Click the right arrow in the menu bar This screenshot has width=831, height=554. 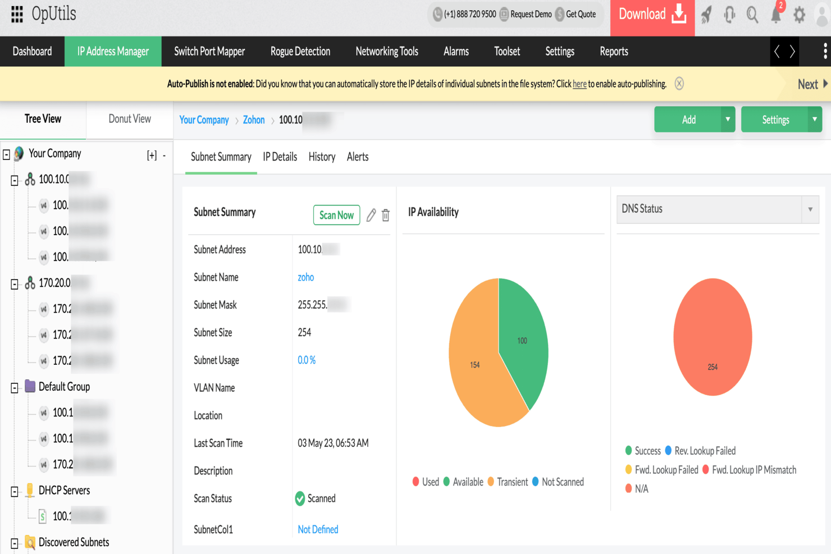[792, 52]
